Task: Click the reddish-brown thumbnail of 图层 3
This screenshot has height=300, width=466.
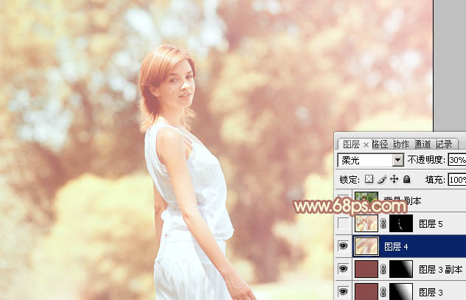Action: 366,291
